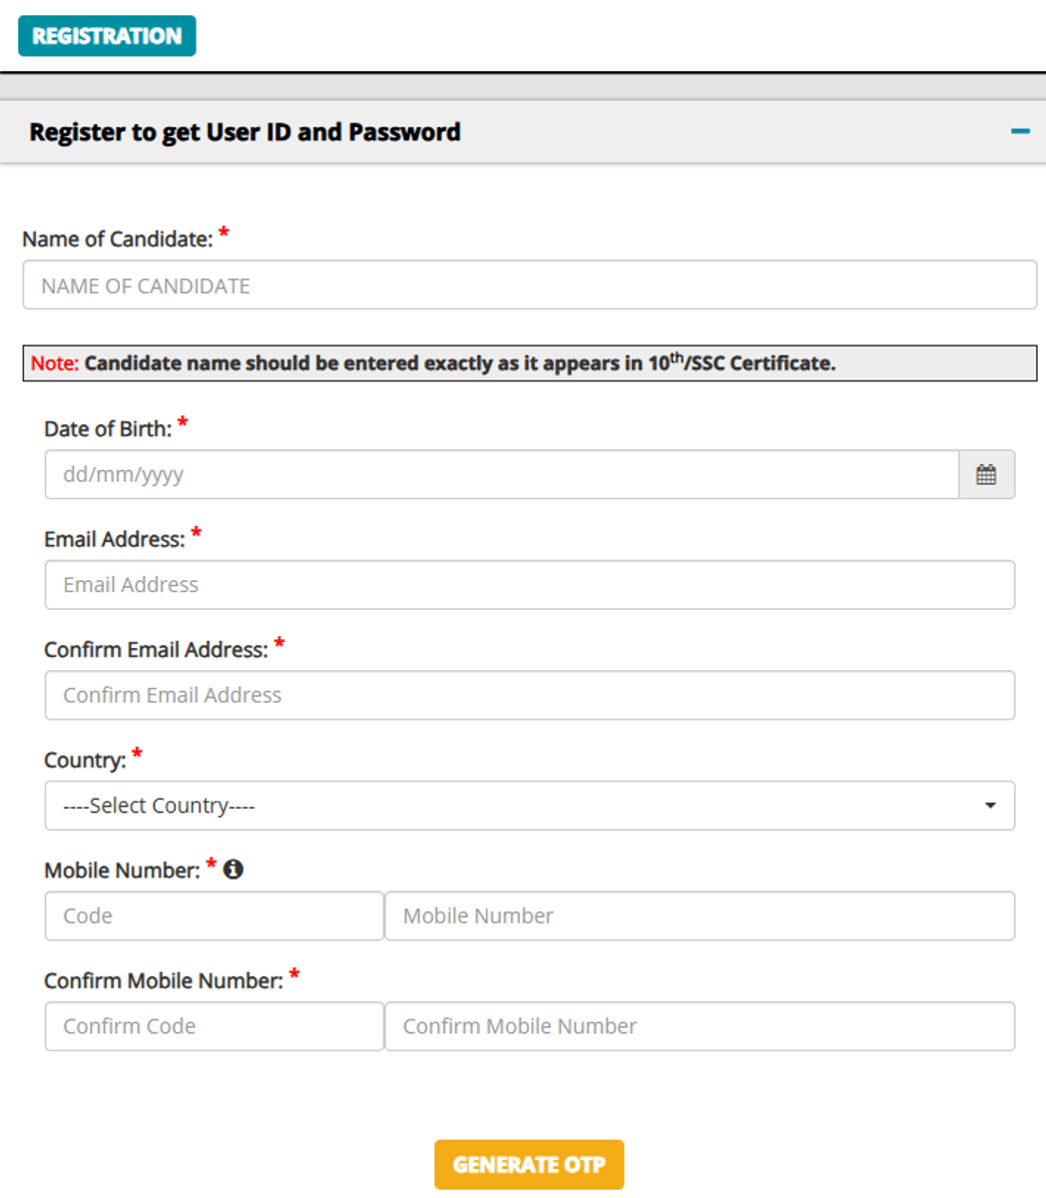Click the red asterisk next to Name of Candidate

point(226,232)
